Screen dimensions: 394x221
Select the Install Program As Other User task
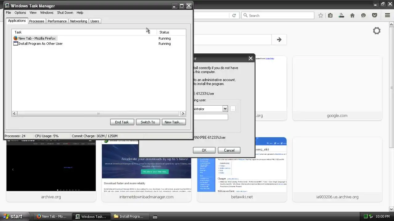pyautogui.click(x=40, y=44)
